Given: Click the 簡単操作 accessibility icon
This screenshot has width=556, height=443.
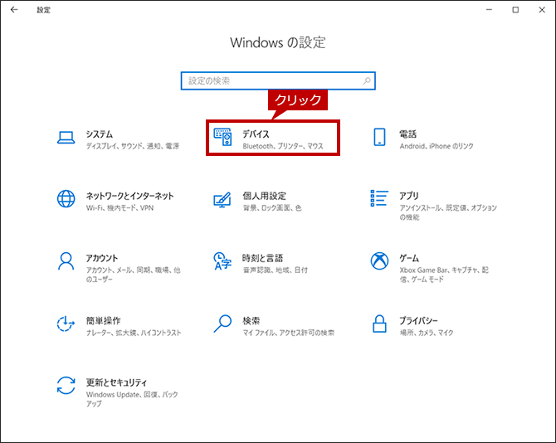Looking at the screenshot, I should (x=66, y=324).
